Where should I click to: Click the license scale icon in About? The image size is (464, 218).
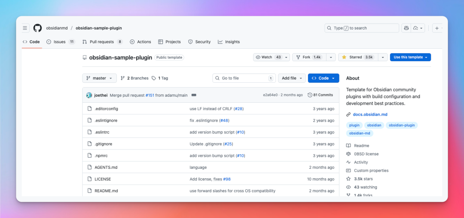pyautogui.click(x=348, y=154)
